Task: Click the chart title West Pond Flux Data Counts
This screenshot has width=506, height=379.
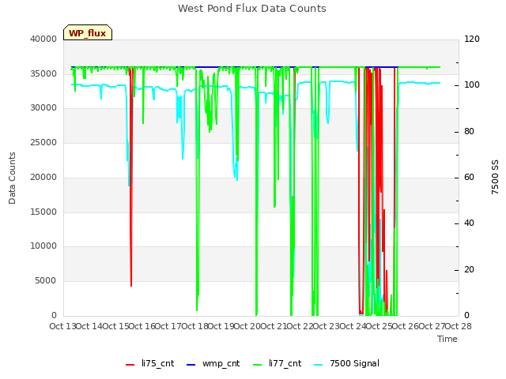Action: (252, 9)
